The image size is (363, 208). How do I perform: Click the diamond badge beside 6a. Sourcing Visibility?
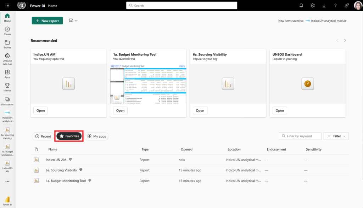click(x=81, y=170)
